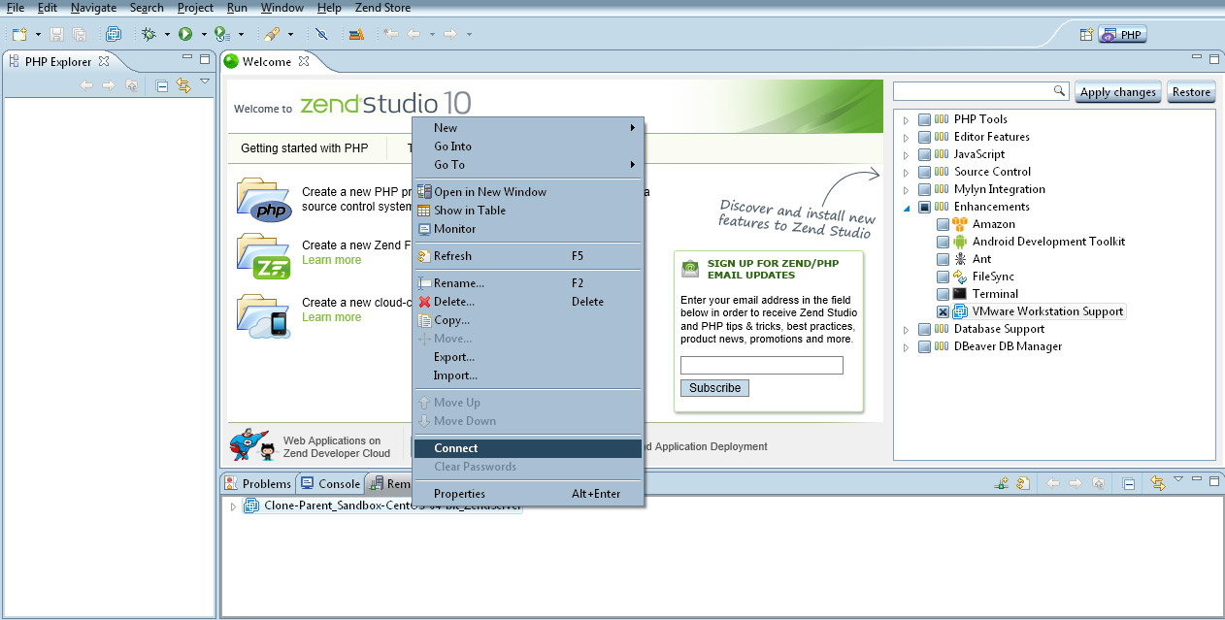1225x620 pixels.
Task: Switch to the PHP perspective button
Action: (x=1123, y=34)
